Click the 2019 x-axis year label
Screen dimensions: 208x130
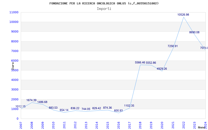pyautogui.click(x=151, y=125)
